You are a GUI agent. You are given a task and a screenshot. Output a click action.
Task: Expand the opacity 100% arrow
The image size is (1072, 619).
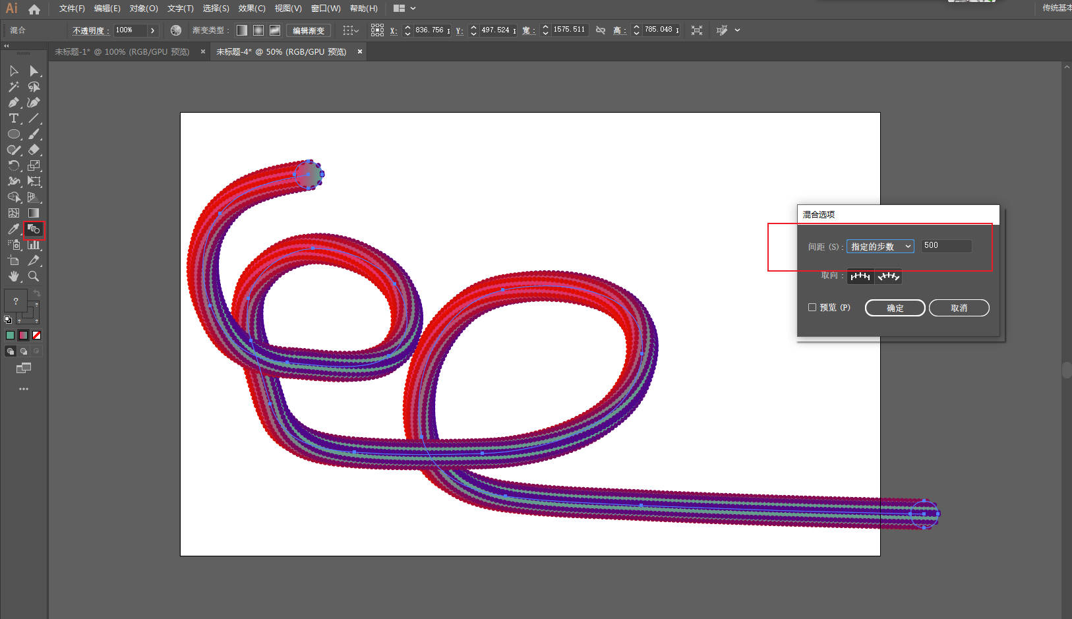coord(152,30)
